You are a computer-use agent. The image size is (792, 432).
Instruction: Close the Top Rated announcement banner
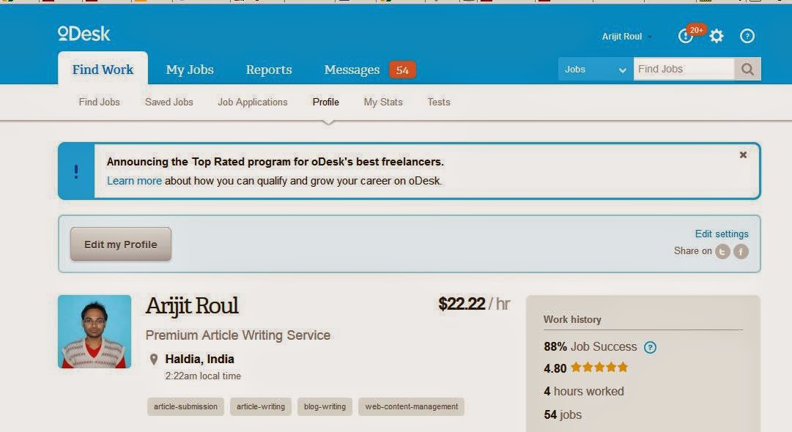tap(743, 155)
